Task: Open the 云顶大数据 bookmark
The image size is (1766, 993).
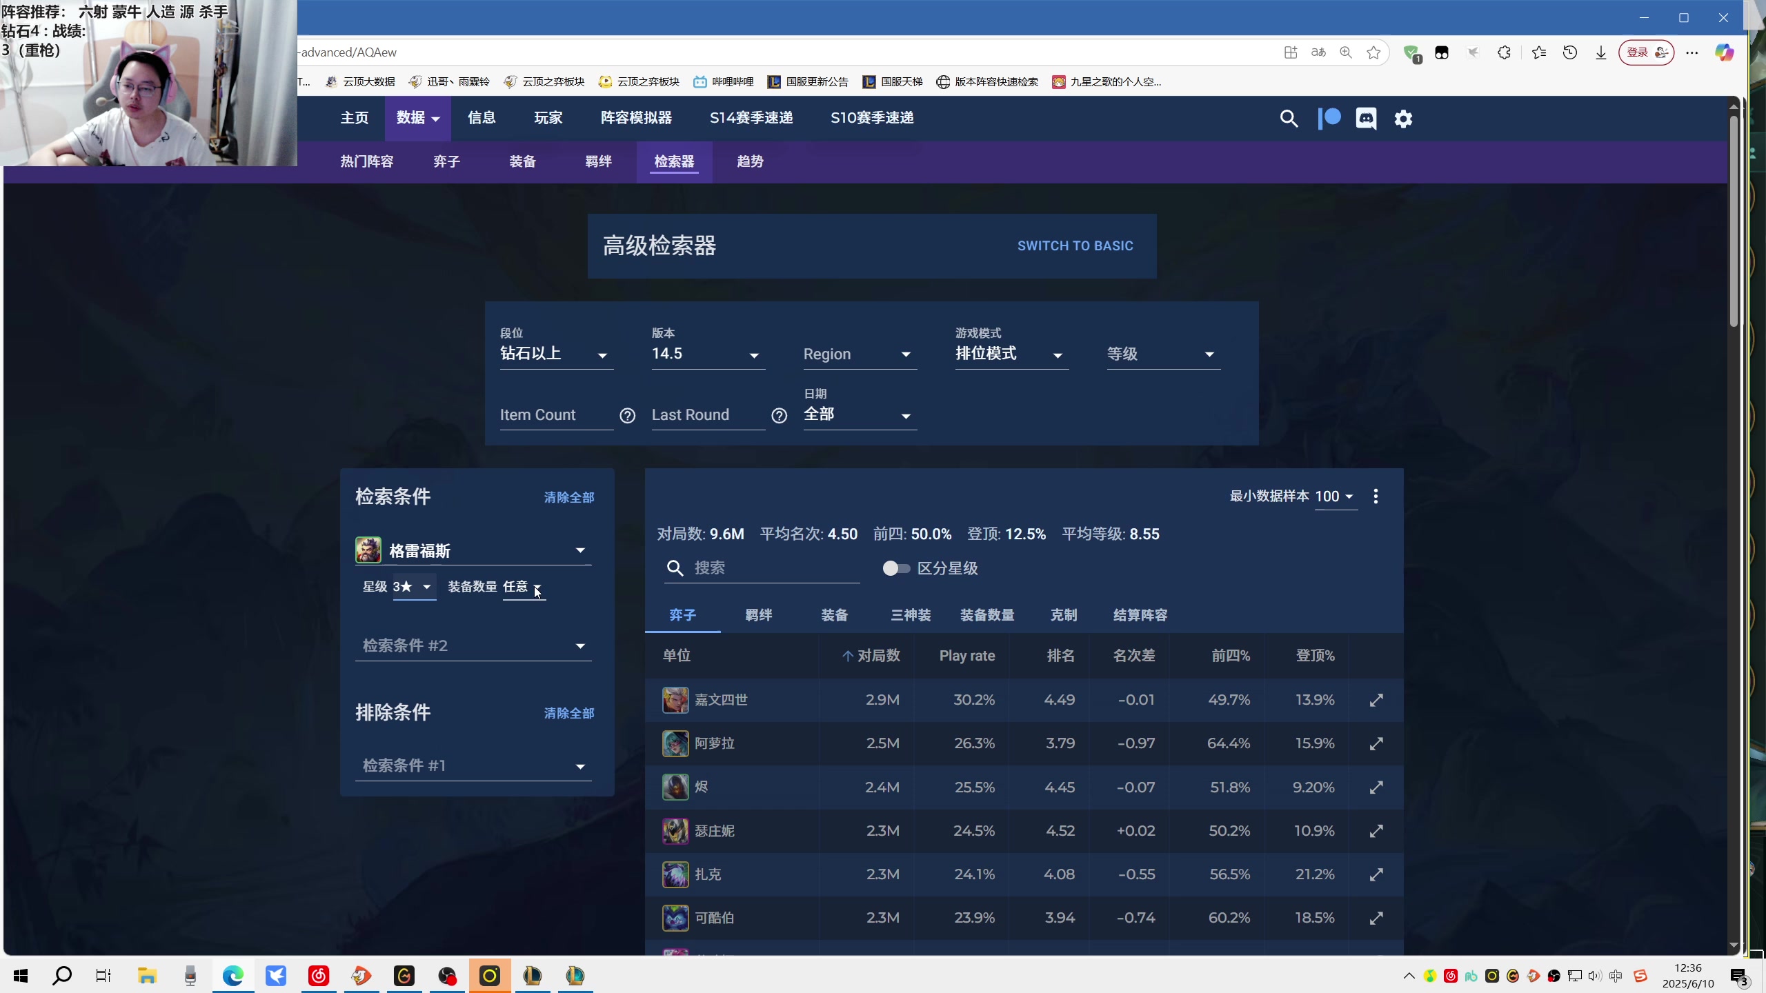Action: [361, 82]
